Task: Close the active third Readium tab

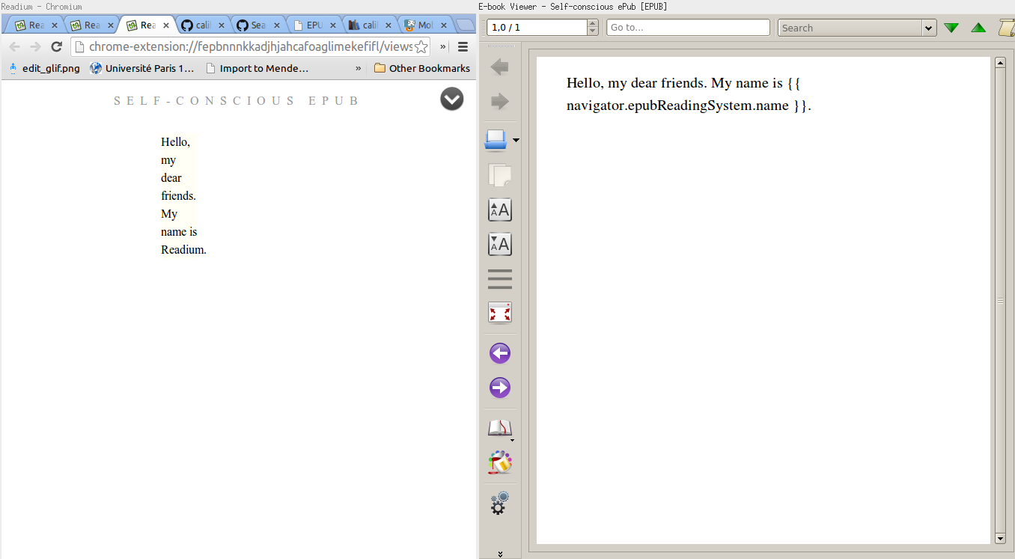Action: 165,25
